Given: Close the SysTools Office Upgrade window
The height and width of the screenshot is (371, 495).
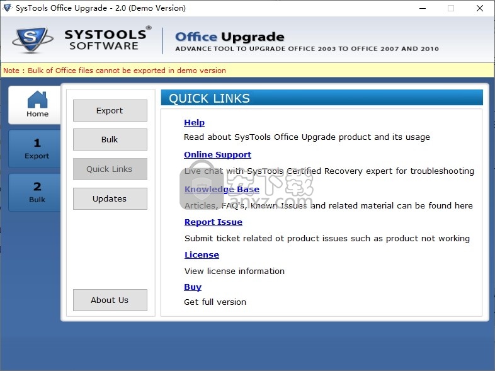Looking at the screenshot, I should pos(479,8).
